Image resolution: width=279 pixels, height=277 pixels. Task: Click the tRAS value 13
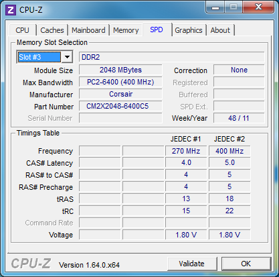[x=186, y=199]
